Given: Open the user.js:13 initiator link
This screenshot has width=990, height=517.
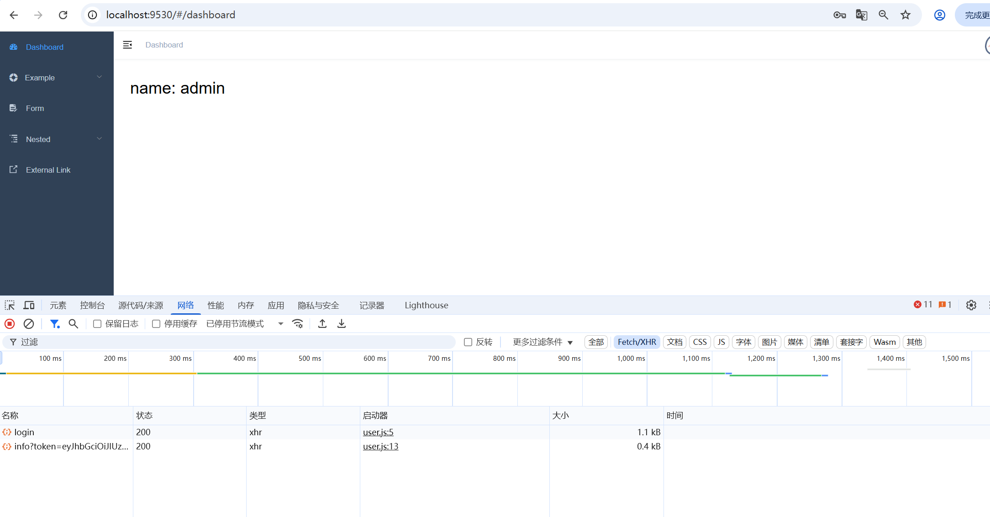Looking at the screenshot, I should click(380, 447).
